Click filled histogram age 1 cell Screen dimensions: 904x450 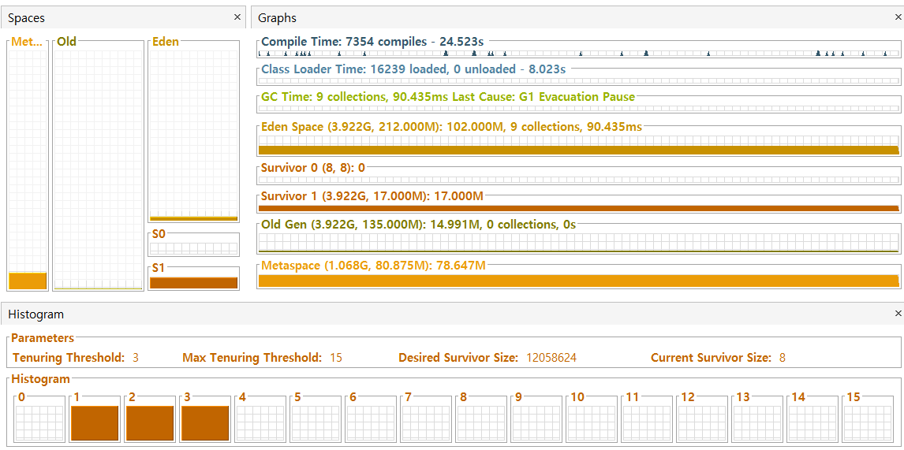click(95, 422)
